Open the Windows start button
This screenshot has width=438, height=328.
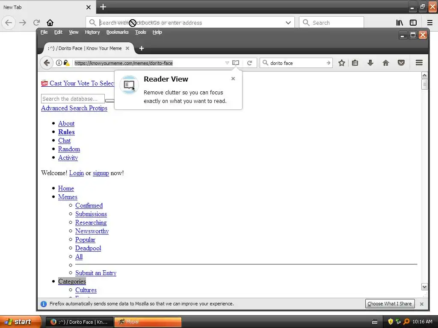coord(20,322)
